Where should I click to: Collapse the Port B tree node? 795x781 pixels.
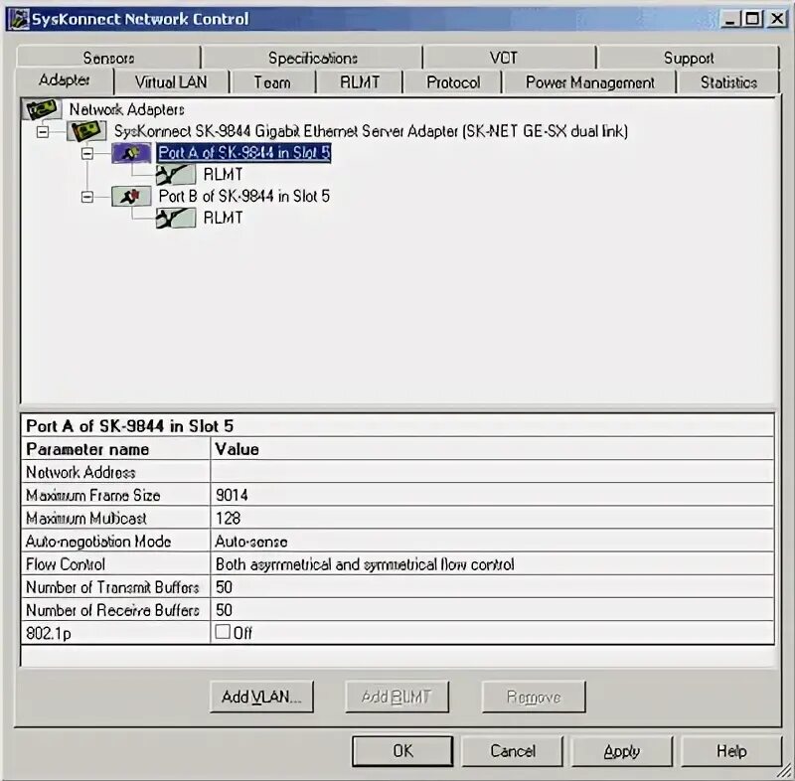click(x=87, y=197)
